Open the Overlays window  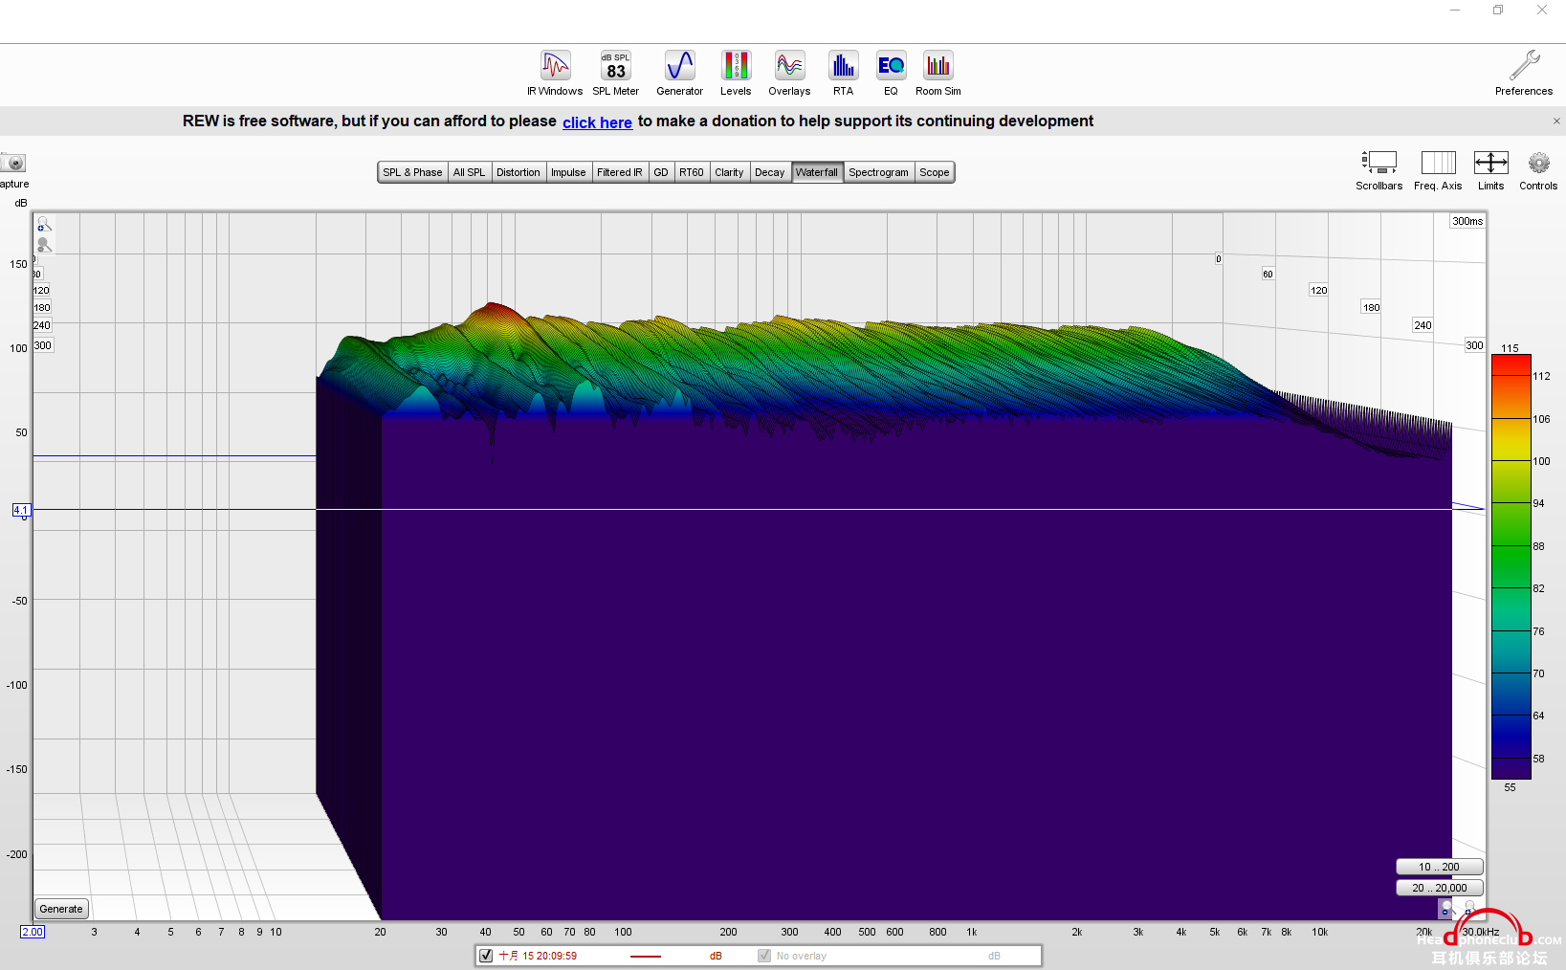tap(789, 73)
